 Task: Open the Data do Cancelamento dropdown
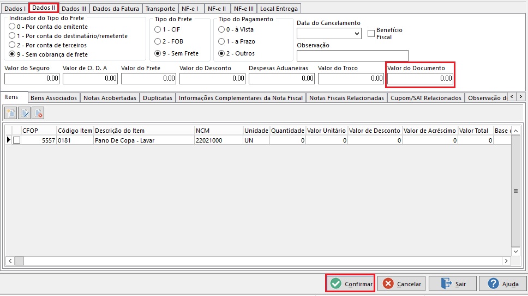coord(357,34)
